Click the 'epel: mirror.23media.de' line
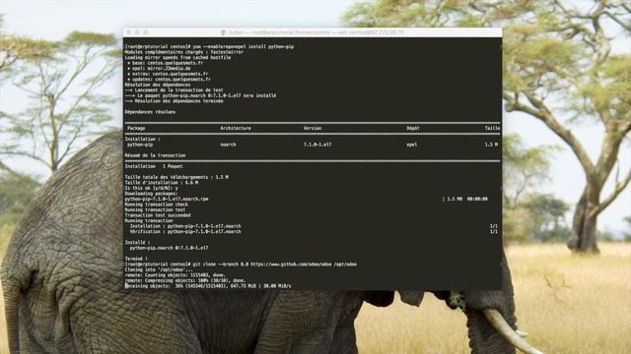Viewport: 631px width, 354px height. click(159, 68)
